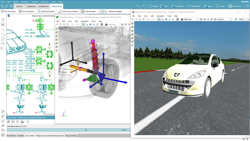Open the Main view dropdown in car window
The width and height of the screenshot is (250, 141).
[x=191, y=19]
